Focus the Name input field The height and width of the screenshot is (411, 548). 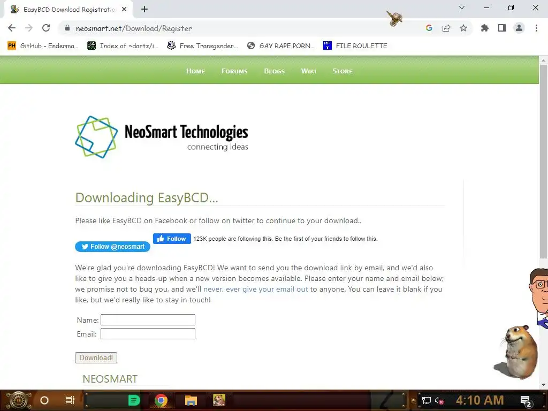[x=148, y=320]
